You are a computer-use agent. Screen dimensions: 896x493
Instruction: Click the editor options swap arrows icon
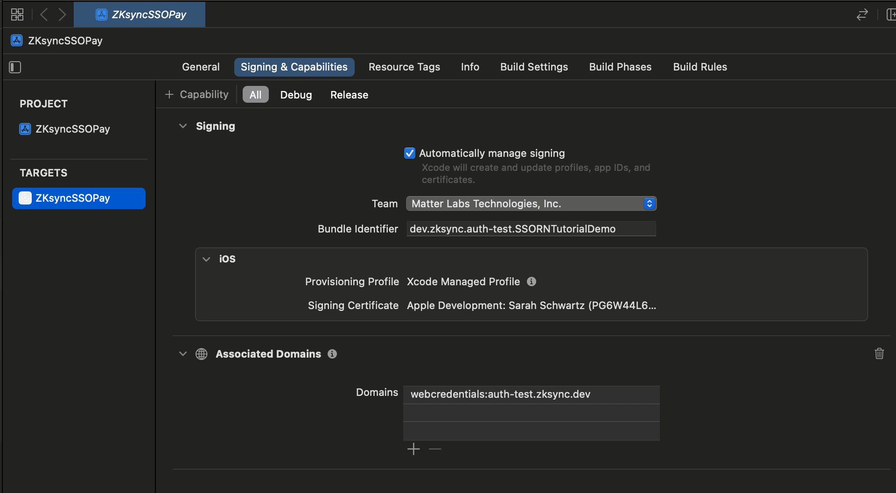coord(862,14)
